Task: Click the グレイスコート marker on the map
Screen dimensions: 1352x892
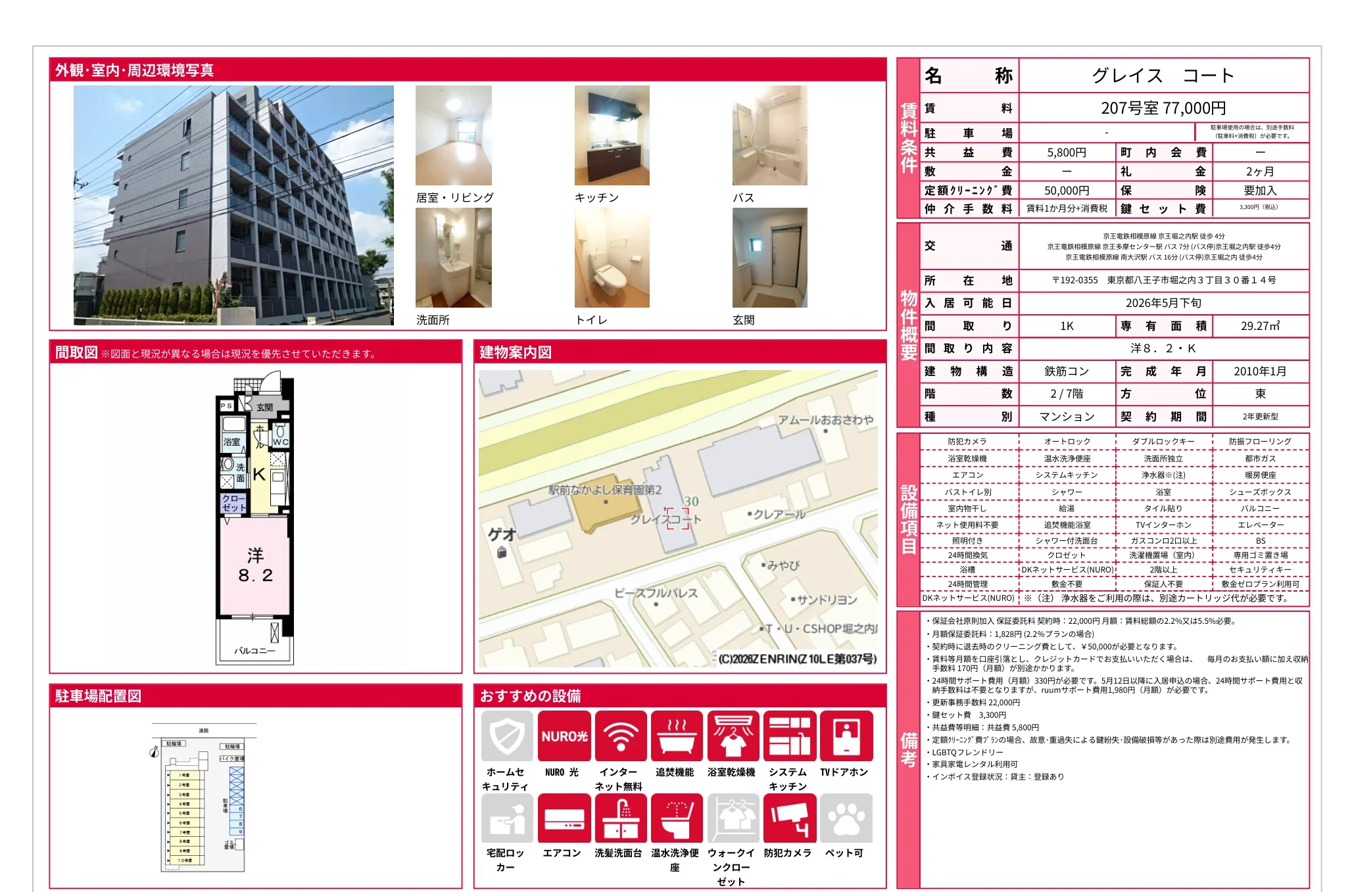Action: pos(677,518)
